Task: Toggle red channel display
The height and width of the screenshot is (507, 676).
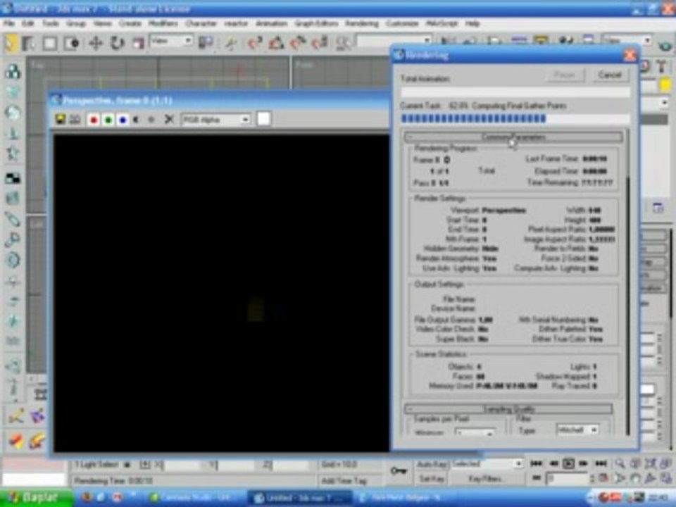Action: (93, 120)
